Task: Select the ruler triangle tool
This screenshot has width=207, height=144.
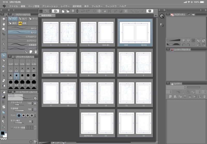Action: tap(4, 112)
